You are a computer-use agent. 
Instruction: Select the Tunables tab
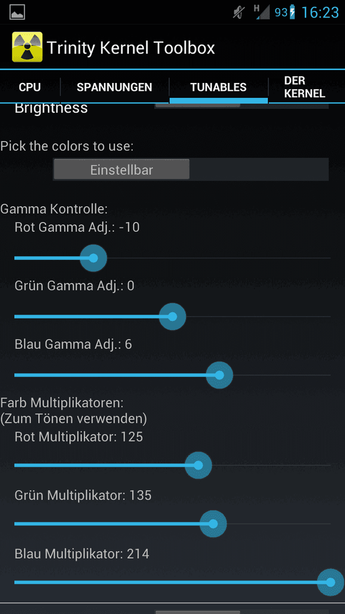point(218,87)
